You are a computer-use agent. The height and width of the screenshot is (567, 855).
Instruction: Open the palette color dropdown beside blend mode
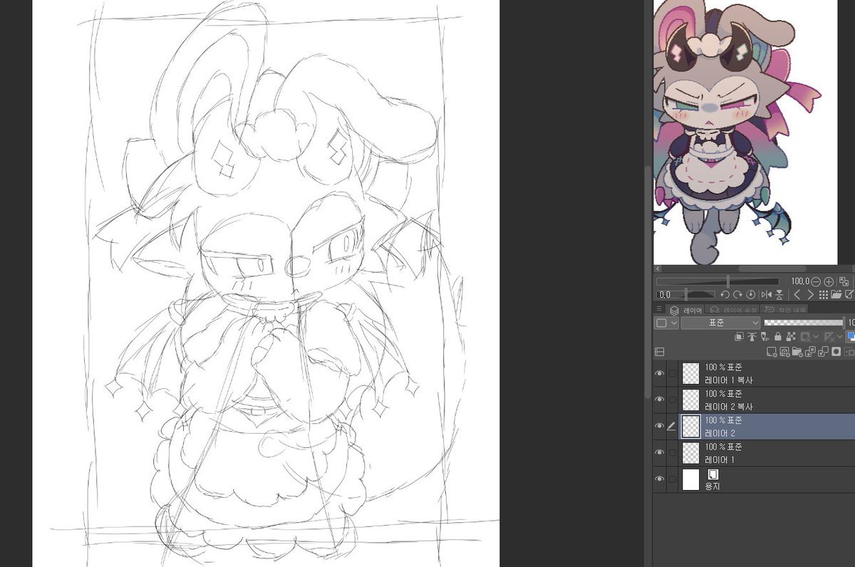click(x=667, y=323)
